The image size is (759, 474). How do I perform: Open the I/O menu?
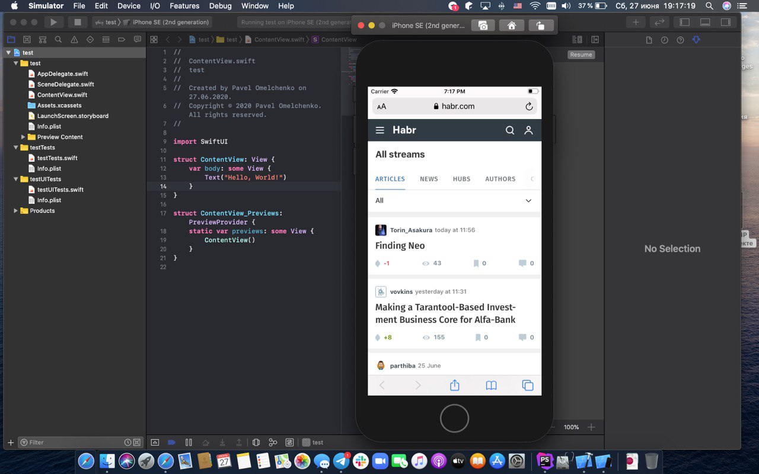[x=155, y=6]
